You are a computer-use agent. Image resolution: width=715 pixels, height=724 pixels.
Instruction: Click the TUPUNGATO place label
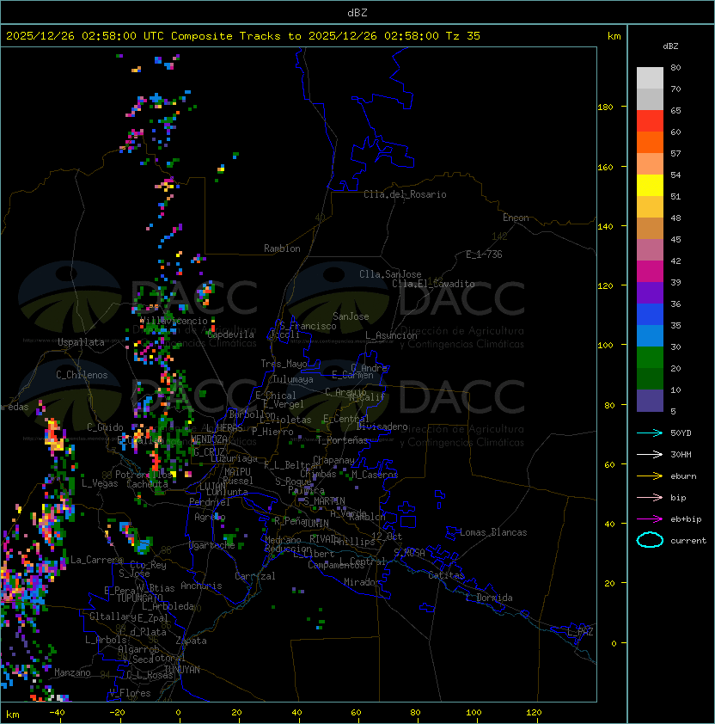click(x=140, y=598)
